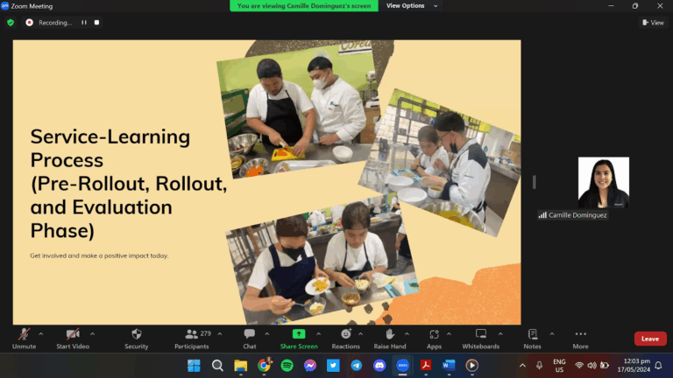Open Whiteboards from the meeting toolbar
The image size is (673, 378).
(x=480, y=338)
